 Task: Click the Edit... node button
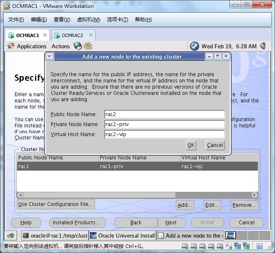[212, 205]
